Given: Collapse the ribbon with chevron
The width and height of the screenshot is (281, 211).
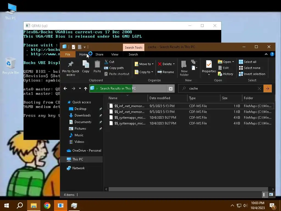Looking at the screenshot, I should pyautogui.click(x=266, y=54).
